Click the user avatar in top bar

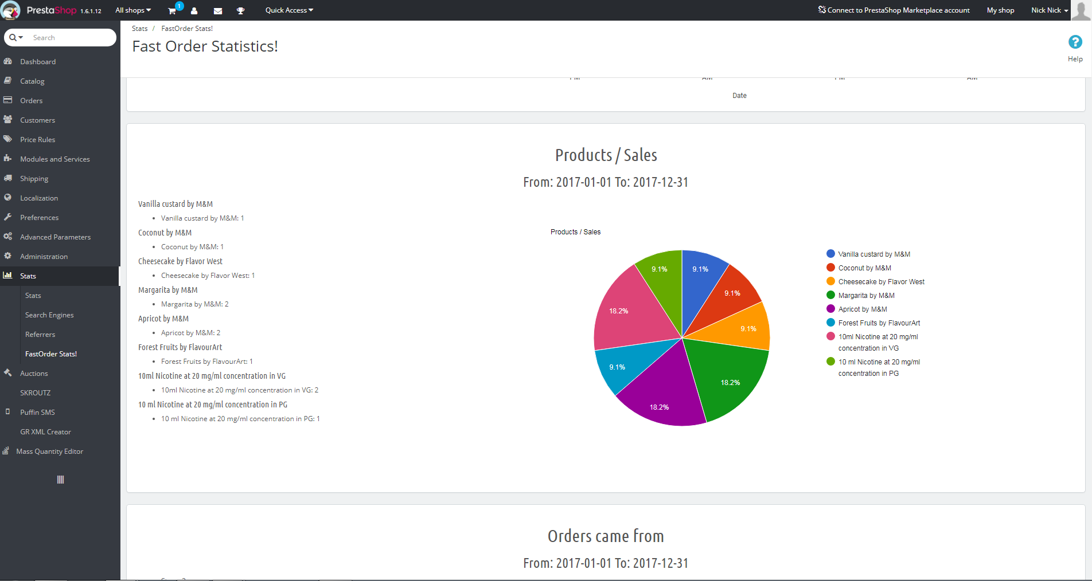[1081, 10]
